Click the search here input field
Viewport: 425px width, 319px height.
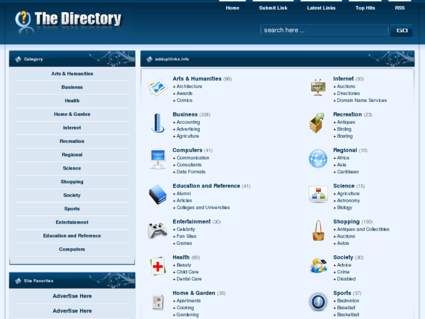coord(324,30)
